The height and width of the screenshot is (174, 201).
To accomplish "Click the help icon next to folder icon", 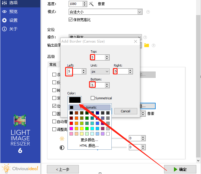I will [154, 45].
